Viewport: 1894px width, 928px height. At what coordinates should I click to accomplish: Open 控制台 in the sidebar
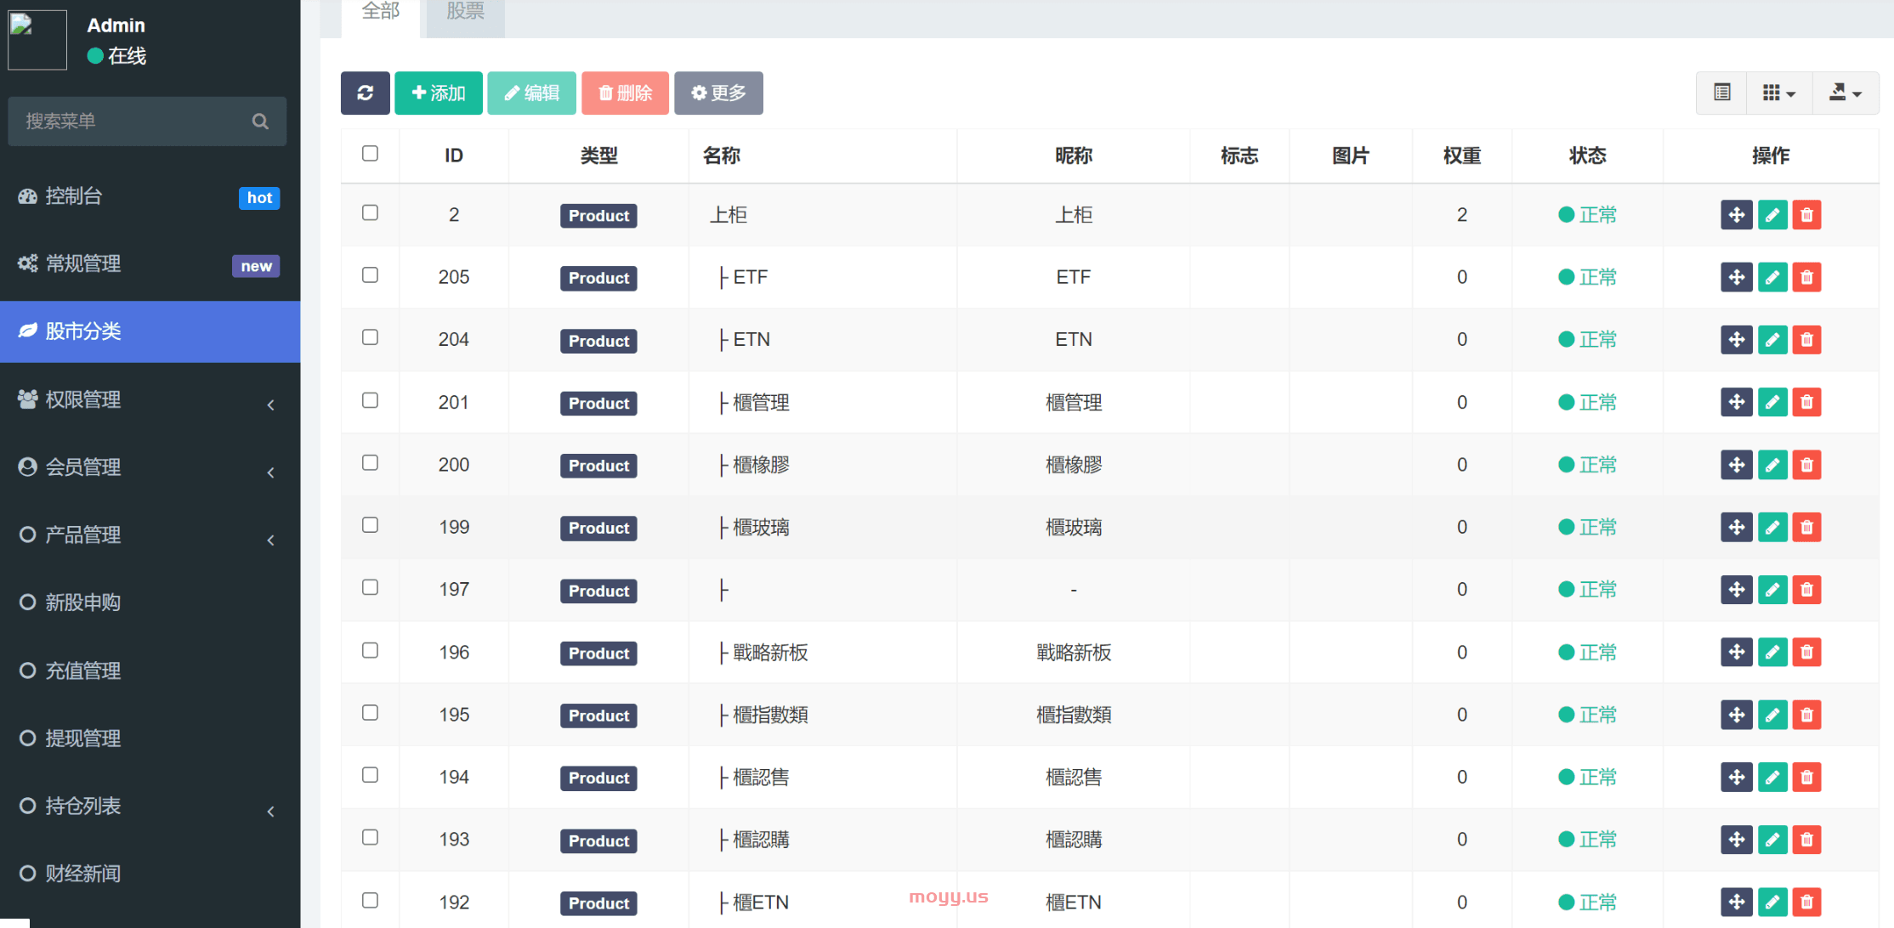tap(150, 196)
